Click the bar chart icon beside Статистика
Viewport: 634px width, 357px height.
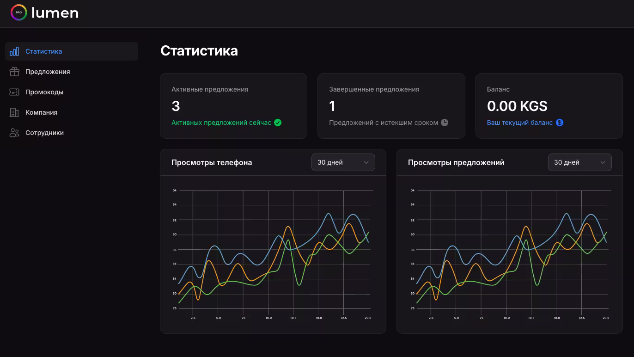point(14,51)
